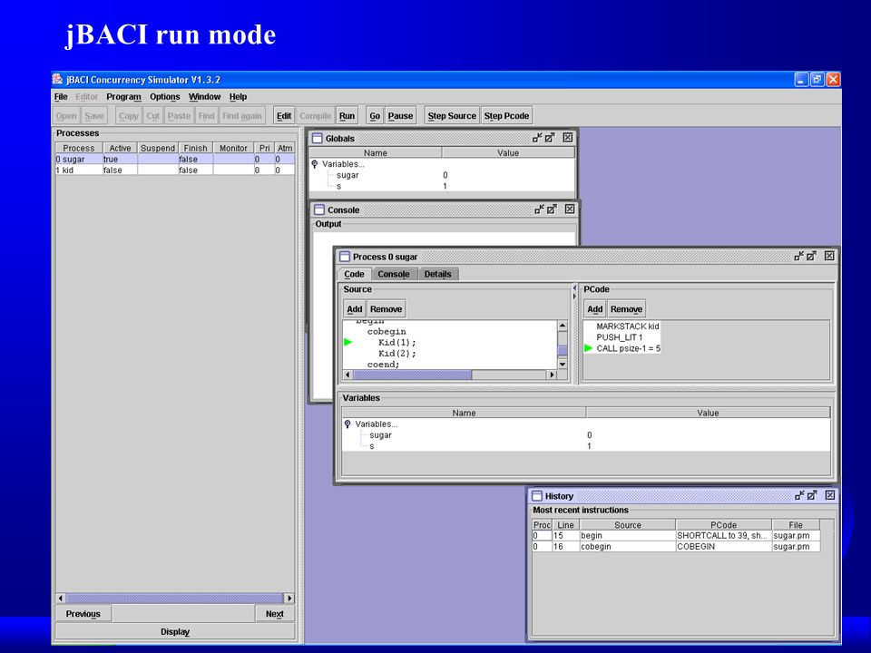Switch to the Code tab
871x653 pixels.
354,274
